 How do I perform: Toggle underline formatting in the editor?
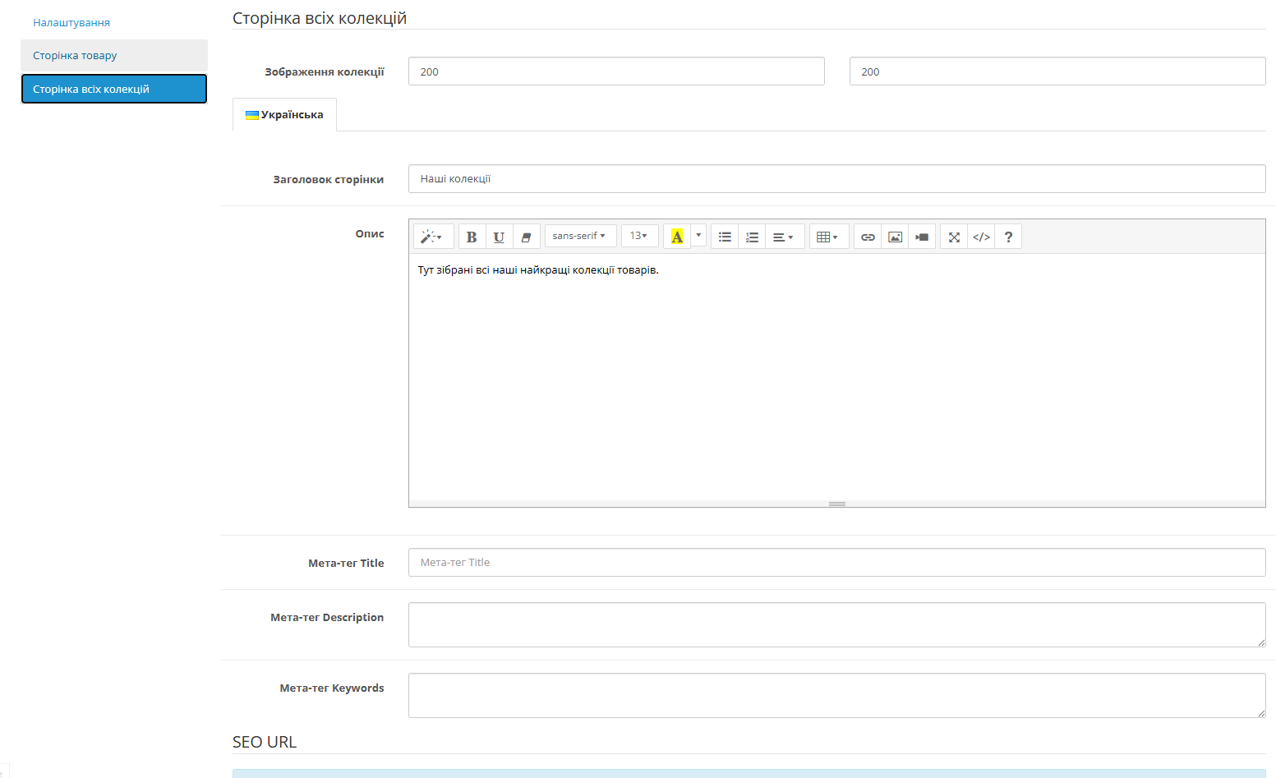coord(499,237)
